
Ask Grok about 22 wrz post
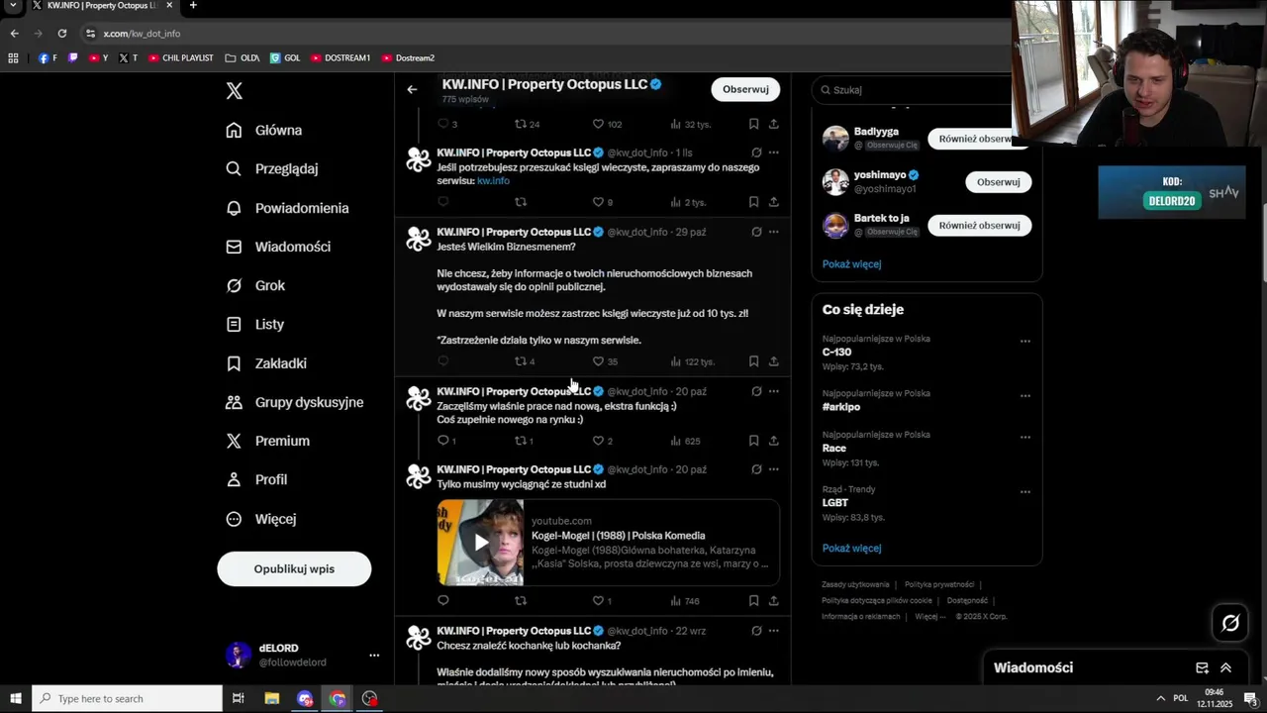pos(756,631)
